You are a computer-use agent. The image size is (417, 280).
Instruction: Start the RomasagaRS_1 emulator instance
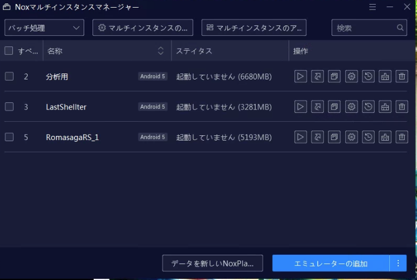[300, 137]
